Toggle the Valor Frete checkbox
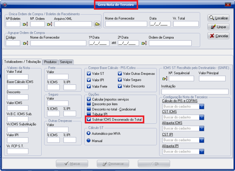This screenshot has height=171, width=235. 89,86
